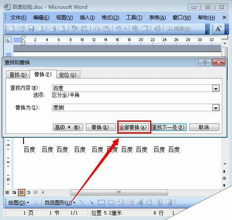Image resolution: width=232 pixels, height=220 pixels.
Task: Open the 自选图形(U) AutoShapes menu
Action: [x=60, y=203]
